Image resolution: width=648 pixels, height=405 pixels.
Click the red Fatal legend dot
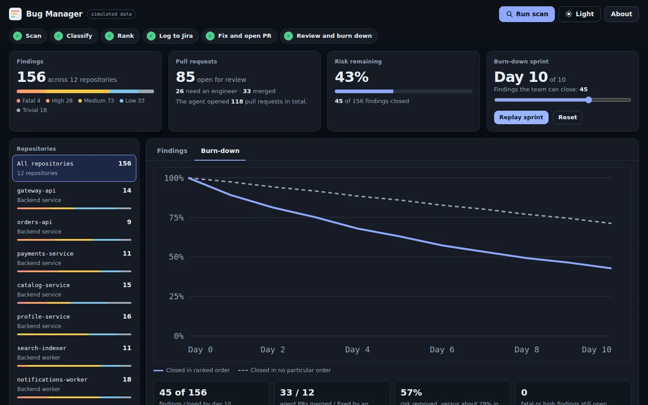click(x=18, y=101)
